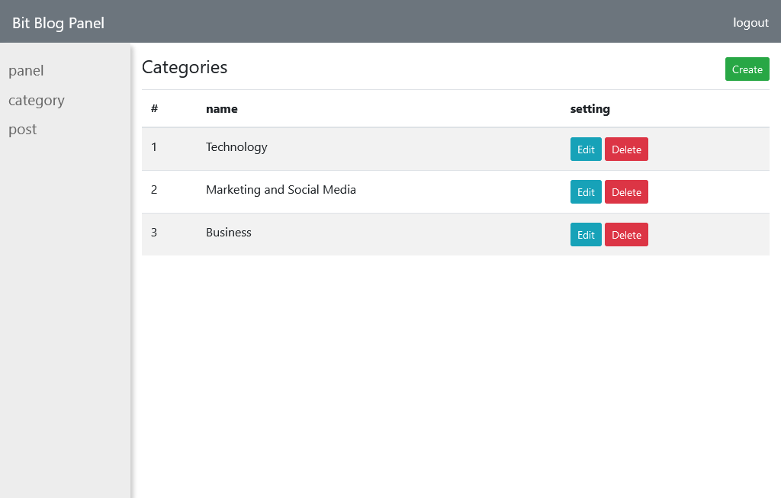781x498 pixels.
Task: Click the # column header
Action: 154,109
